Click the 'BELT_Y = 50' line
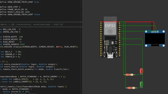The width and height of the screenshot is (168, 94). 11,52
